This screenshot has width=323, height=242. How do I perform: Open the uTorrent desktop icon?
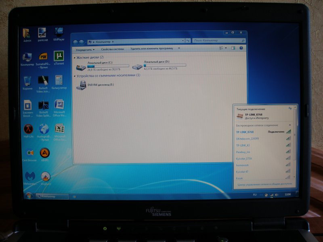click(59, 57)
